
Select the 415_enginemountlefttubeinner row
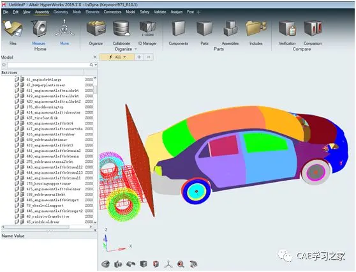click(54, 189)
